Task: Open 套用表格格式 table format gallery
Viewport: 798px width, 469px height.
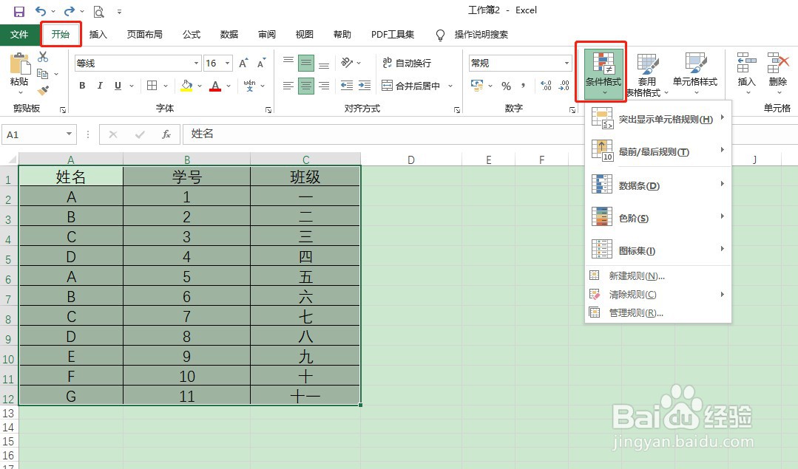Action: tap(646, 75)
